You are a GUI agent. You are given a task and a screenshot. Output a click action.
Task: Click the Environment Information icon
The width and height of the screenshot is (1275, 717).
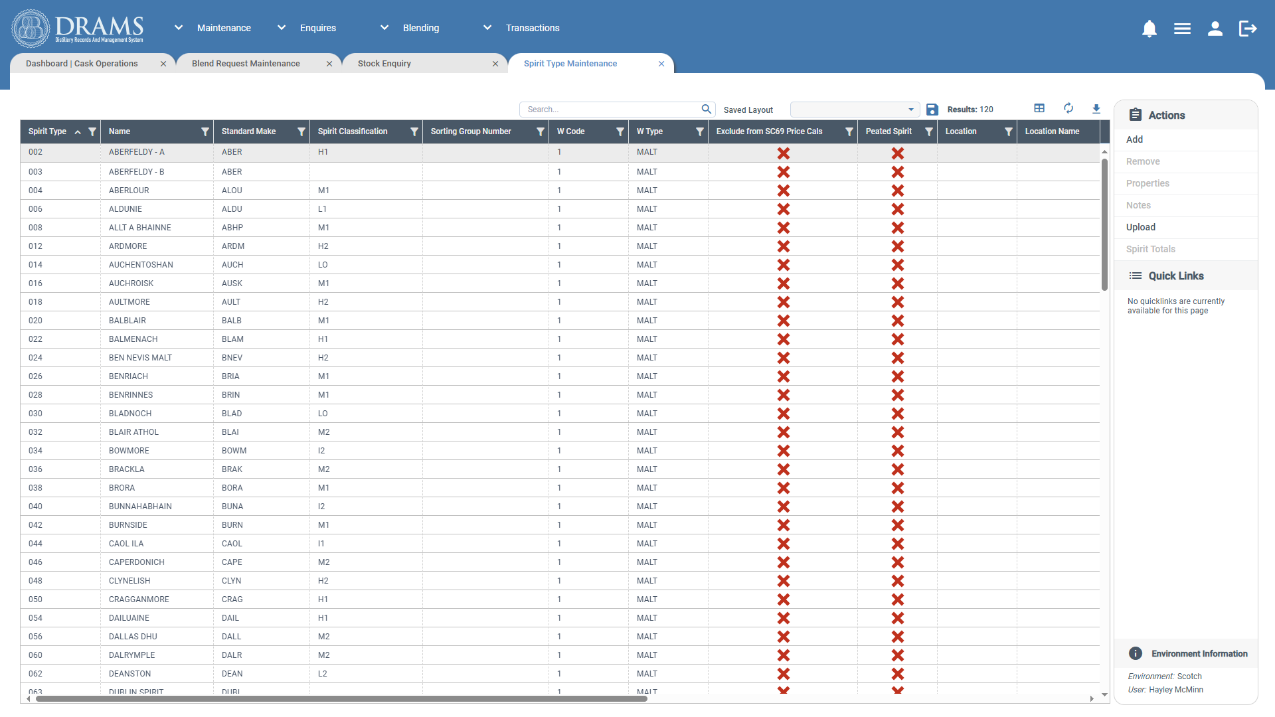click(1136, 653)
